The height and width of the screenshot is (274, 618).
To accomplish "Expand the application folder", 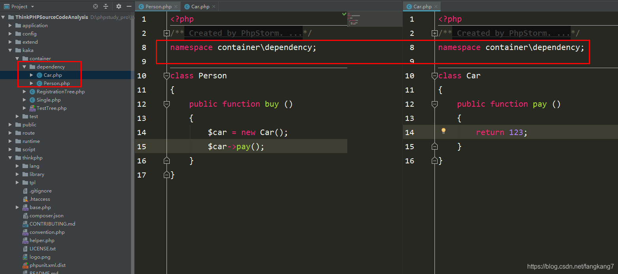I will coord(10,26).
